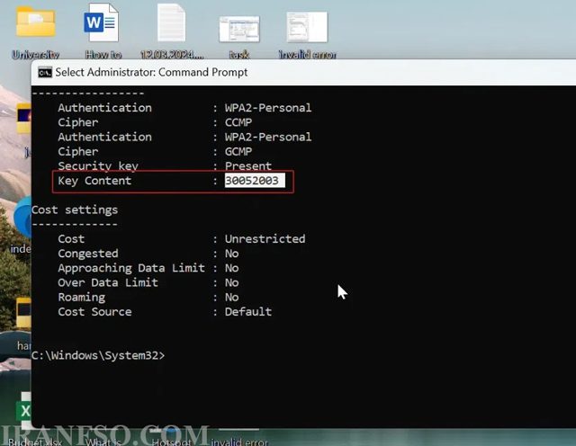Click the second WPA2-Personal authentication value
Screen dimensions: 576x446
click(268, 137)
